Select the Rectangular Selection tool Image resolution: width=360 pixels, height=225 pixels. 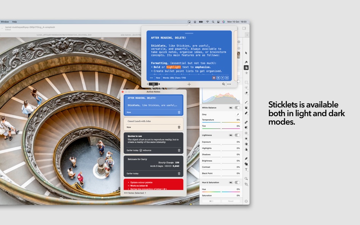(x=246, y=82)
